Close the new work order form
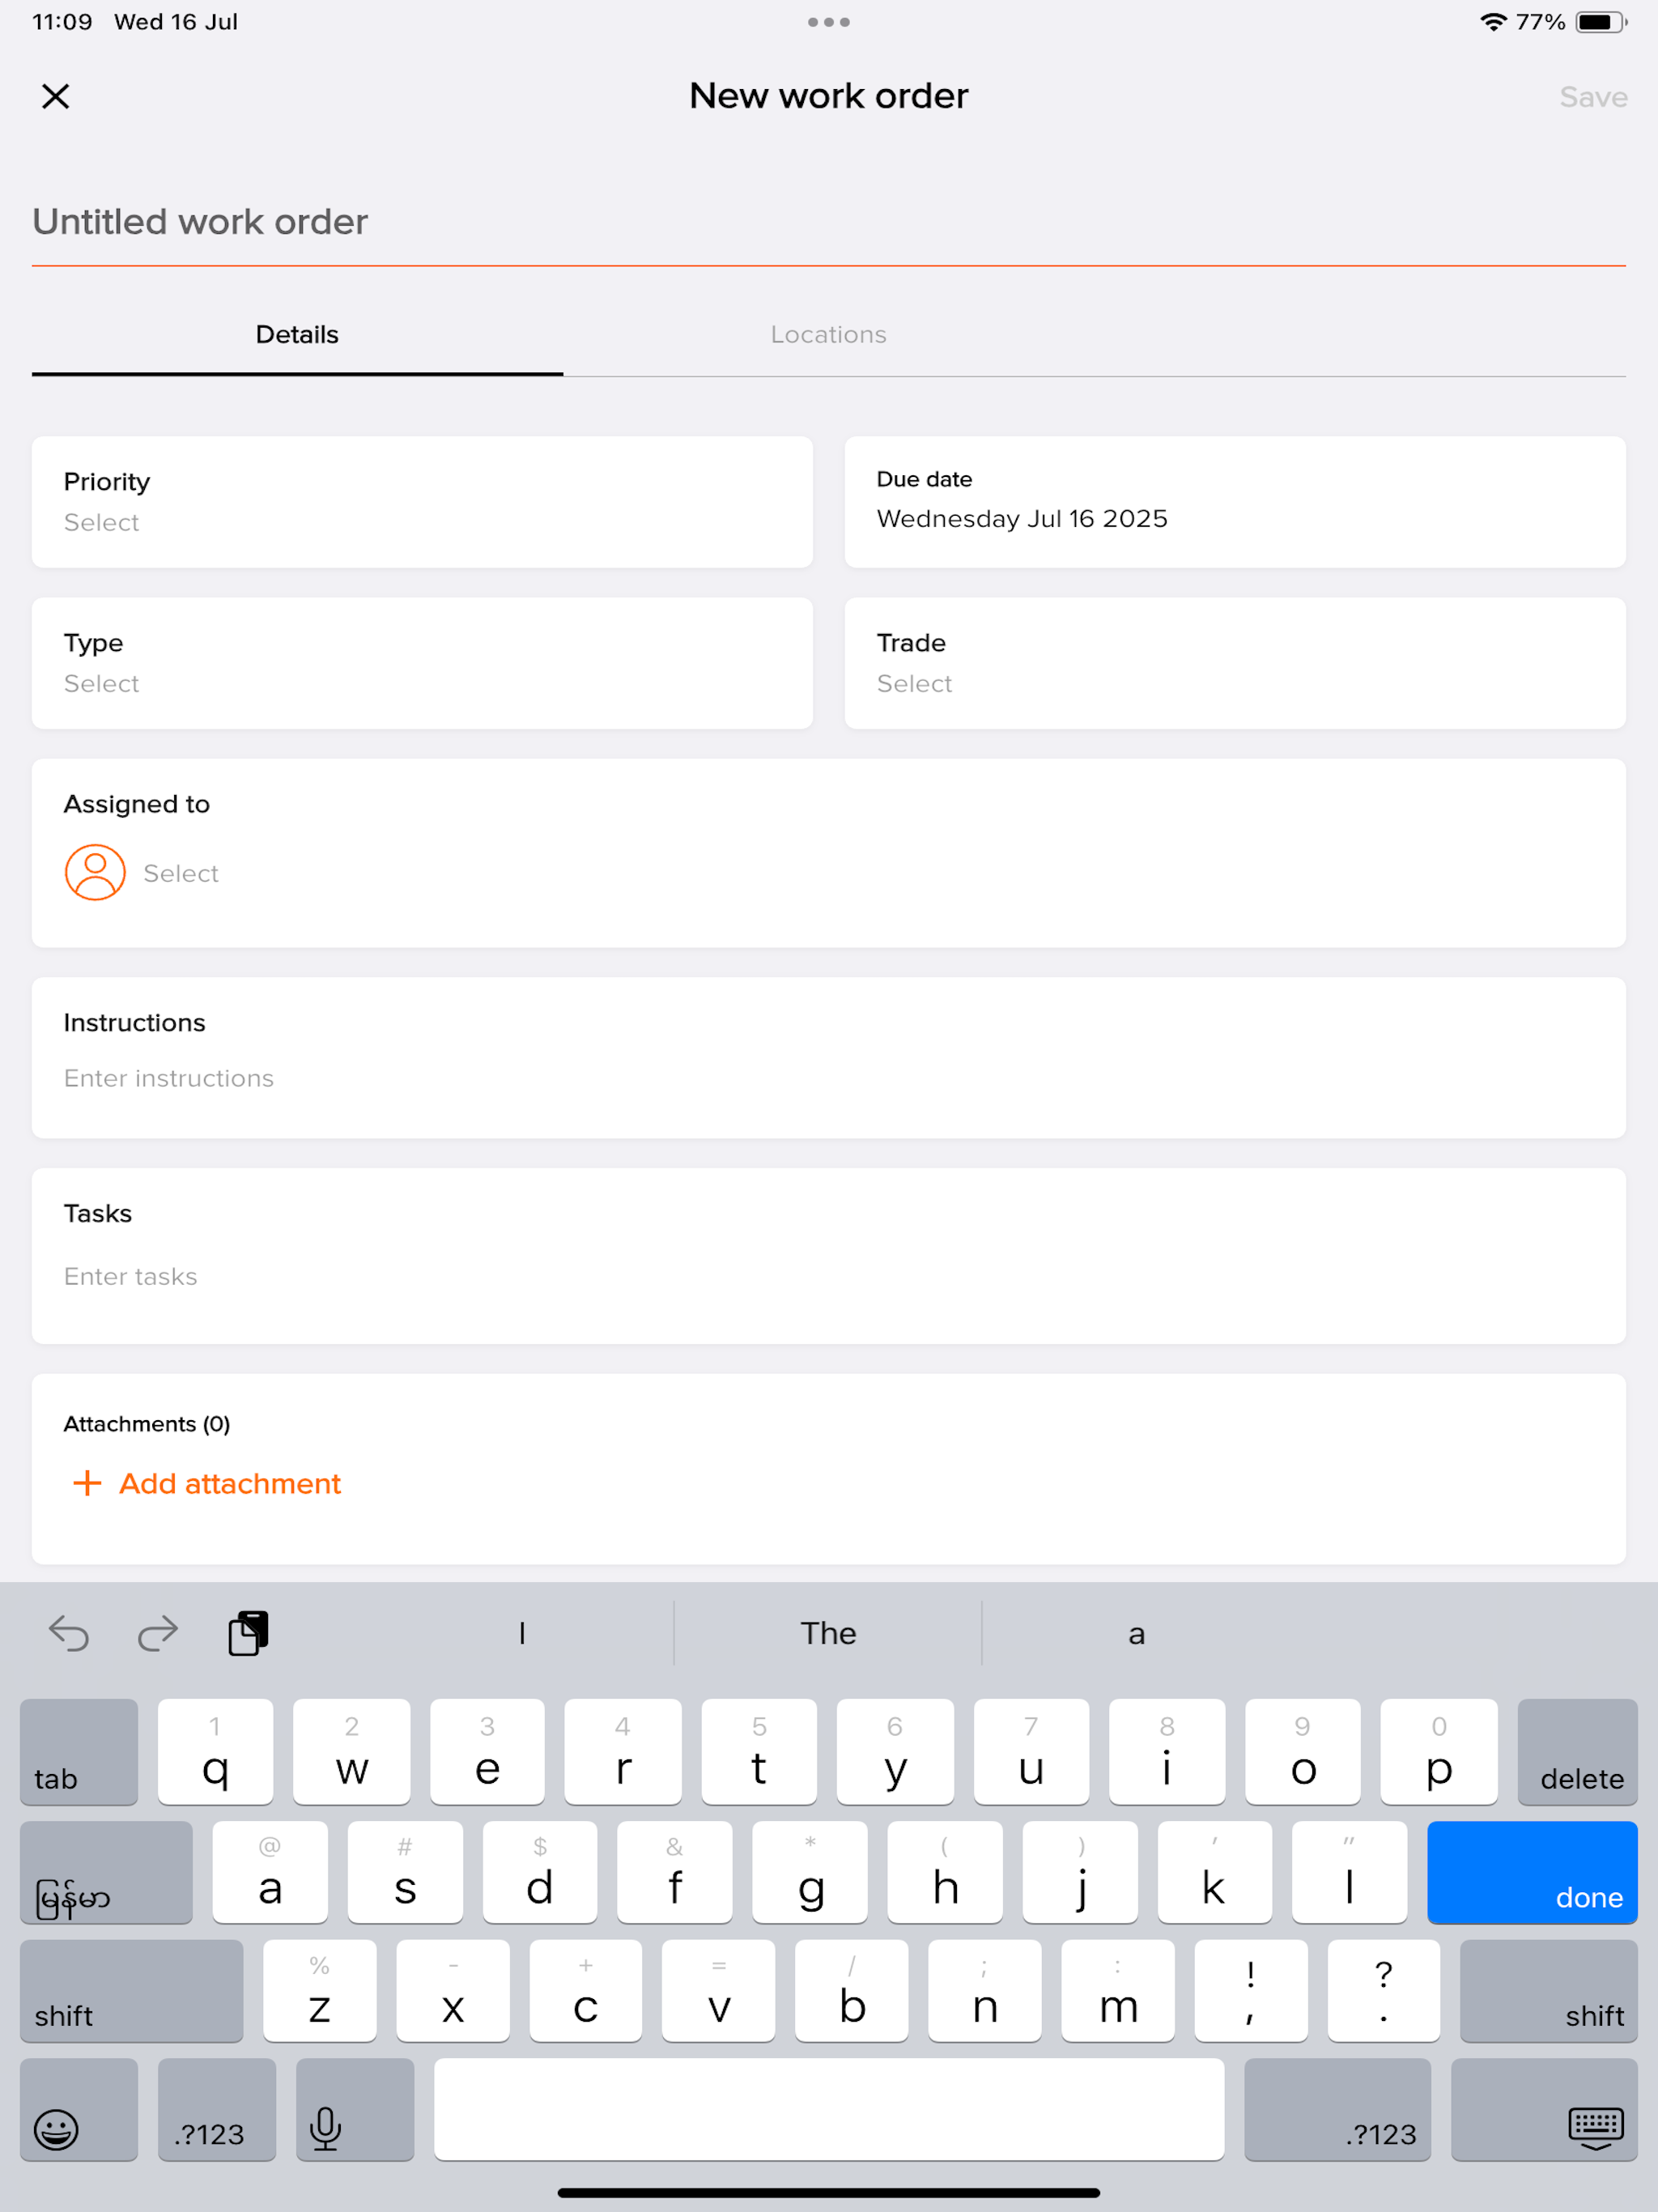Viewport: 1658px width, 2212px height. point(55,96)
